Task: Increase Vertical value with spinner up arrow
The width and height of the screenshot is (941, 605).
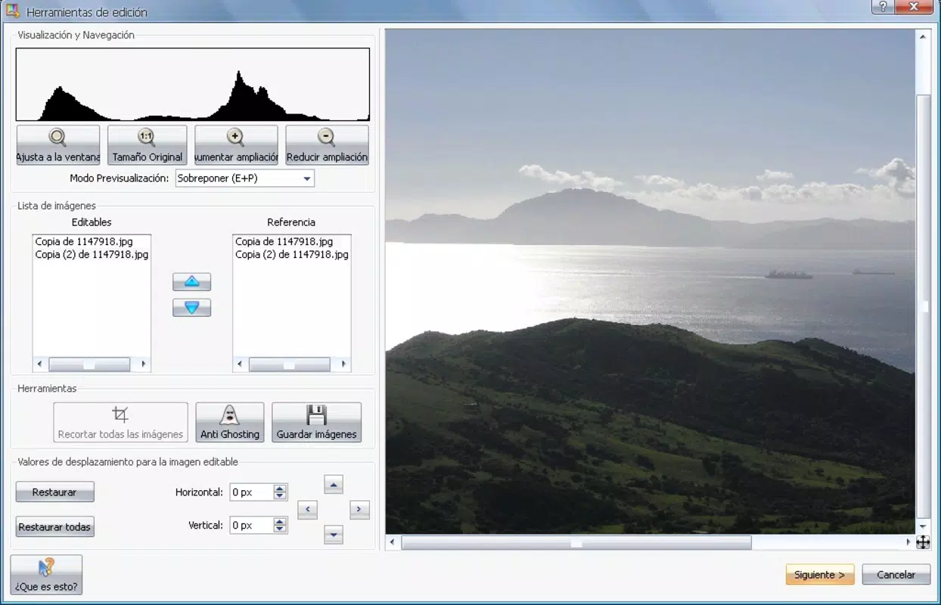Action: 280,520
